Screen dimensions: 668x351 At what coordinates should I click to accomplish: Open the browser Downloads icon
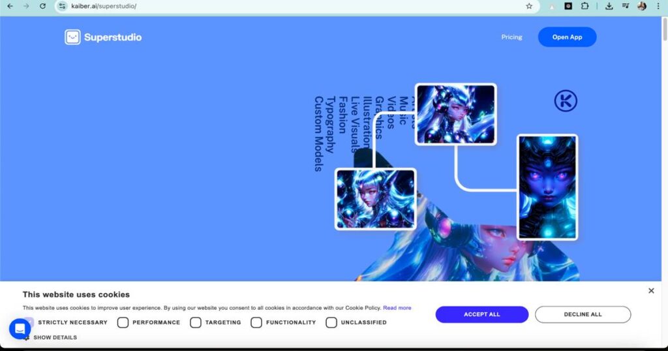pyautogui.click(x=609, y=6)
